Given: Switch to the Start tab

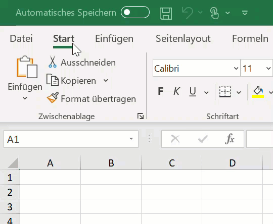Looking at the screenshot, I should (x=64, y=38).
